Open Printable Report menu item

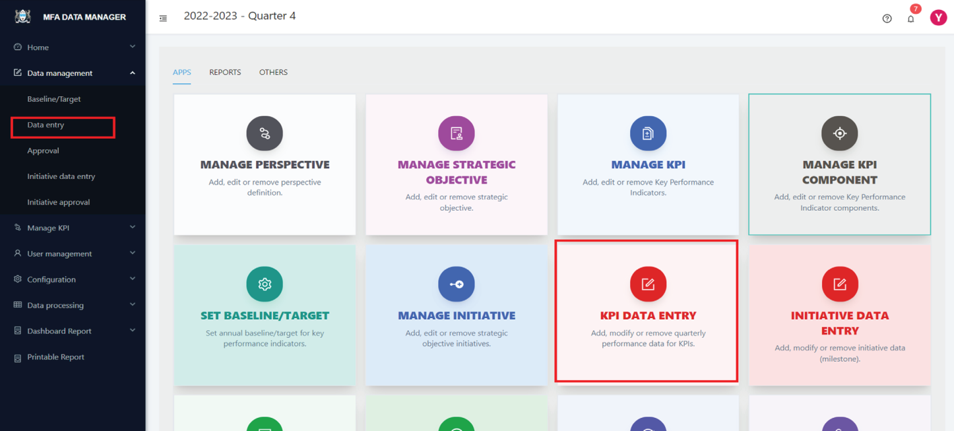[x=55, y=357]
